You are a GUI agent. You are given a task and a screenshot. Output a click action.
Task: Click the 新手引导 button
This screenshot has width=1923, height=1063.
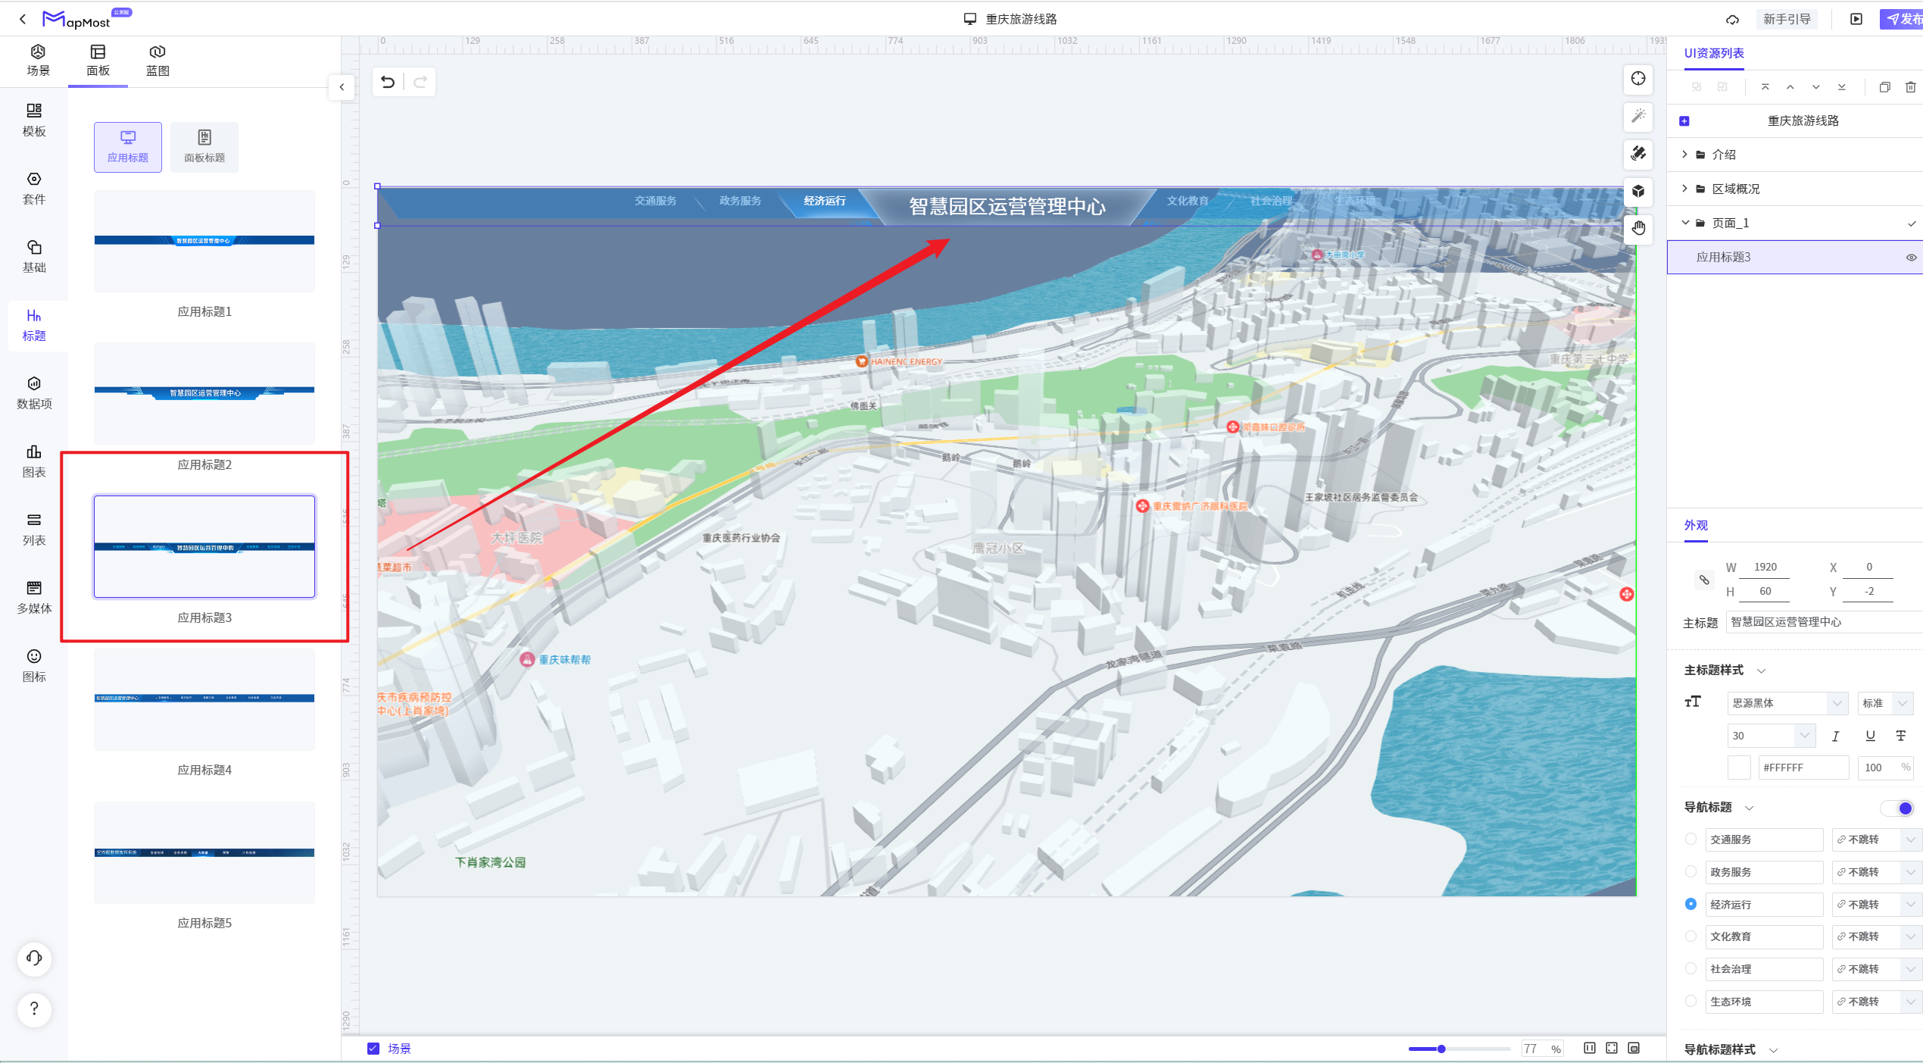point(1787,19)
